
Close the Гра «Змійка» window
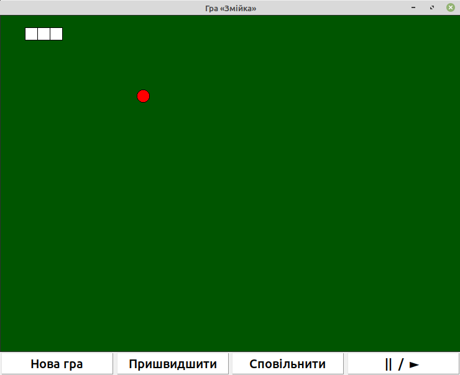pyautogui.click(x=451, y=7)
